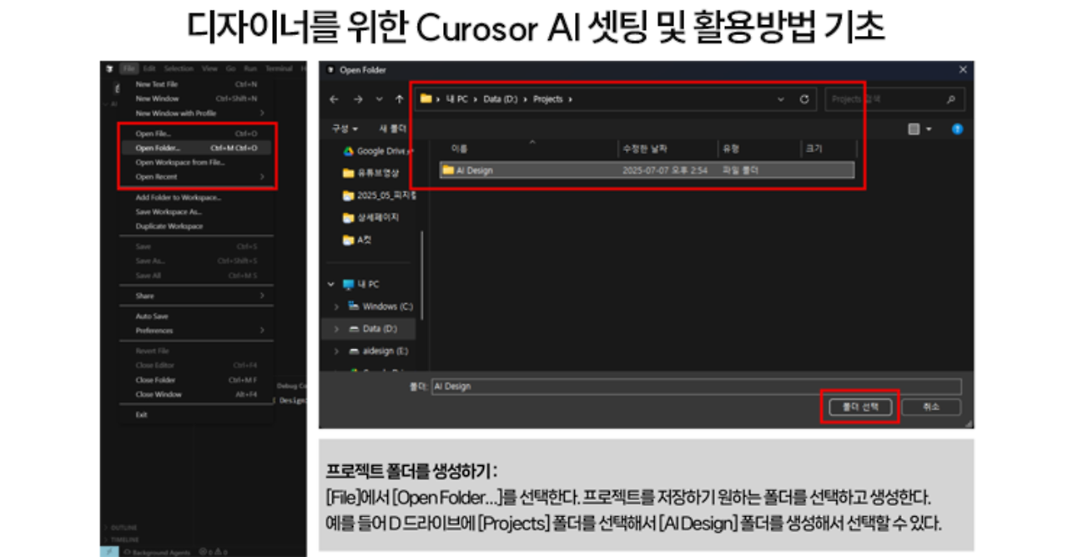The height and width of the screenshot is (557, 1068).
Task: Select Windows (C:) drive in sidebar
Action: click(380, 306)
